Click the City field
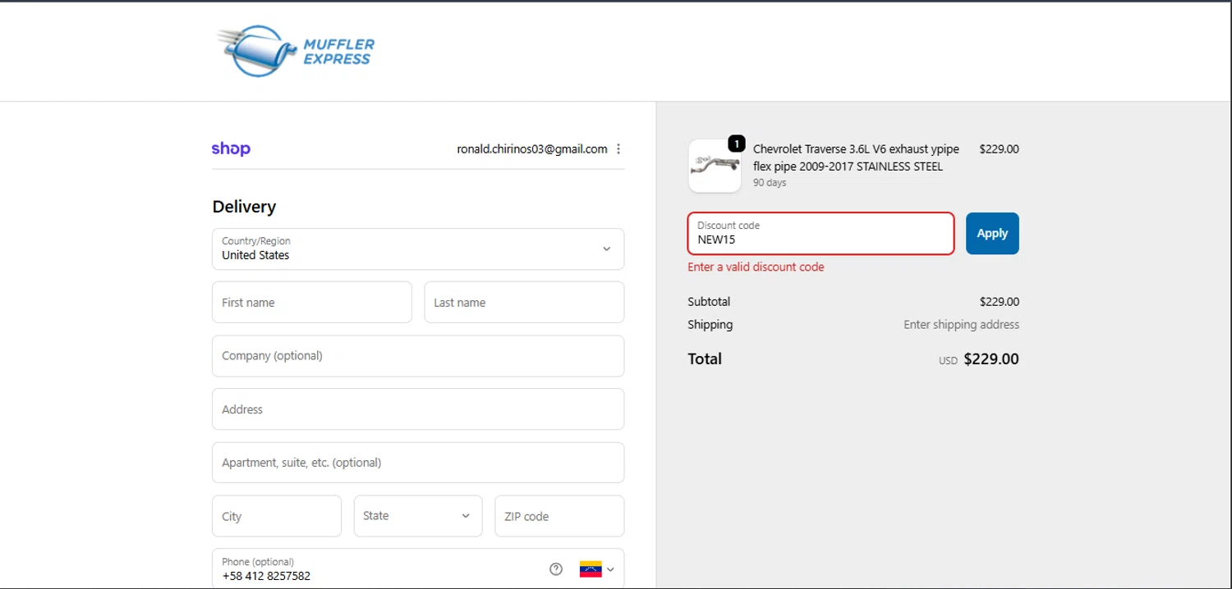Image resolution: width=1232 pixels, height=589 pixels. pyautogui.click(x=277, y=516)
